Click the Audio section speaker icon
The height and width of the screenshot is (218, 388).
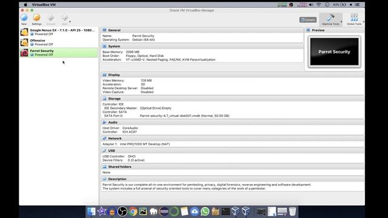pyautogui.click(x=104, y=122)
